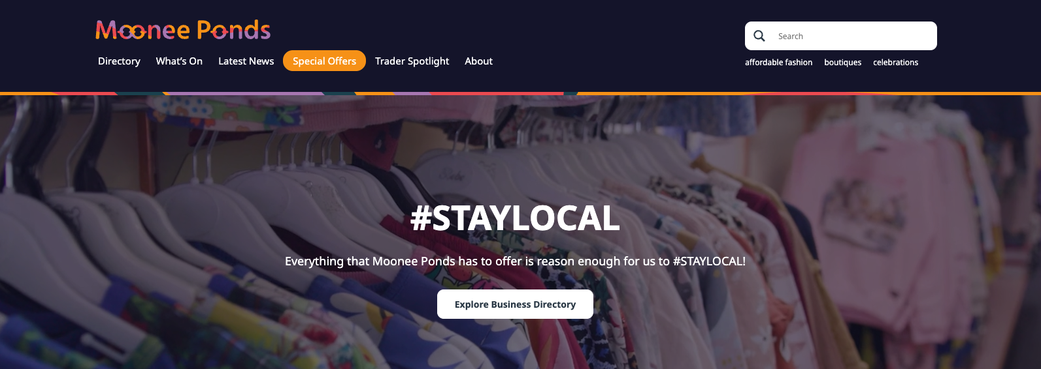Open the Directory menu item
Image resolution: width=1041 pixels, height=369 pixels.
pyautogui.click(x=119, y=61)
